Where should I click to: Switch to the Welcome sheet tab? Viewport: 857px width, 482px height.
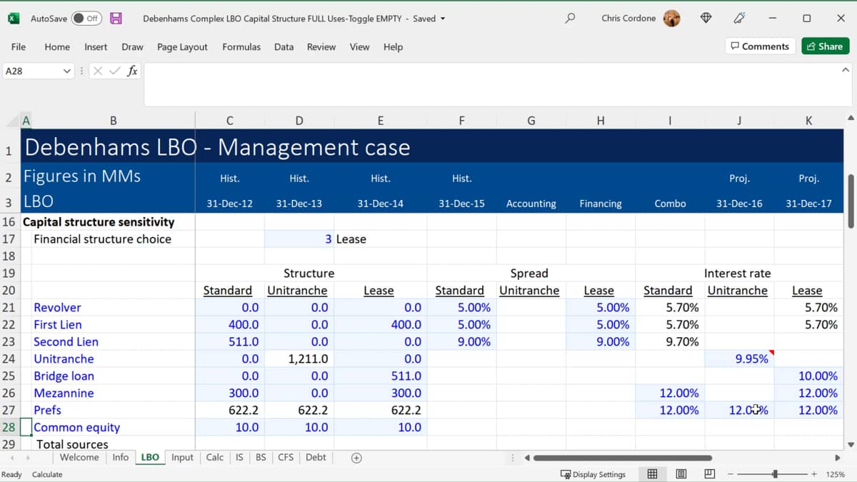click(x=79, y=457)
